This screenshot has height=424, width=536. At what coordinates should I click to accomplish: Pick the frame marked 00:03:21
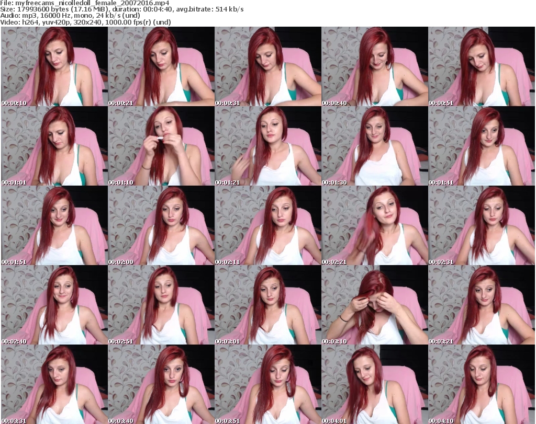pyautogui.click(x=482, y=305)
